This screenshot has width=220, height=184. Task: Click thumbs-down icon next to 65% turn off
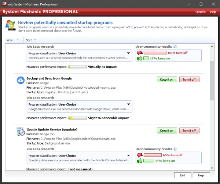[x=140, y=155]
